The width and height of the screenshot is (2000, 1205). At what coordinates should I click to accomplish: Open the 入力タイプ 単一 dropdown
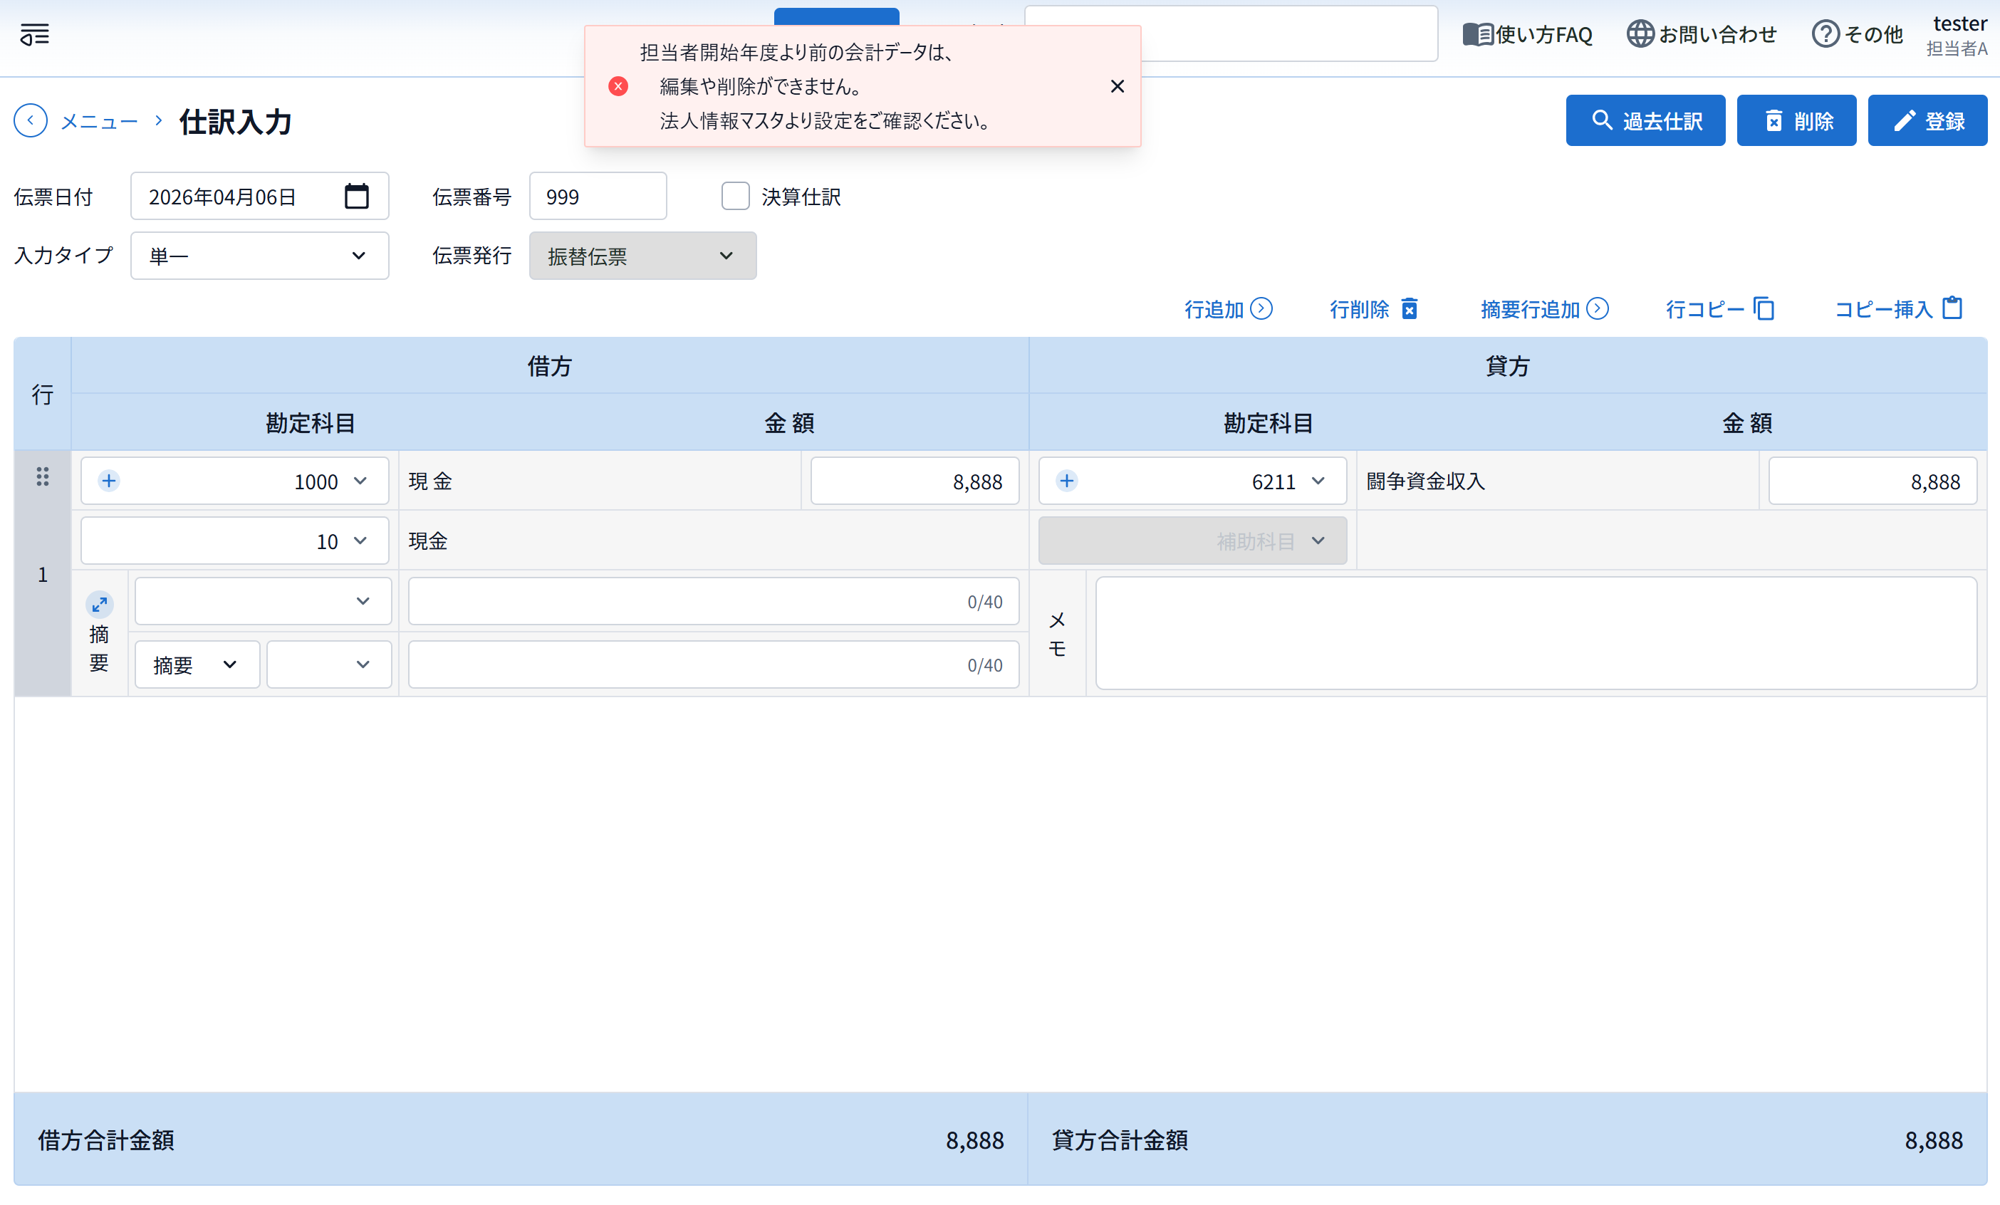point(260,256)
